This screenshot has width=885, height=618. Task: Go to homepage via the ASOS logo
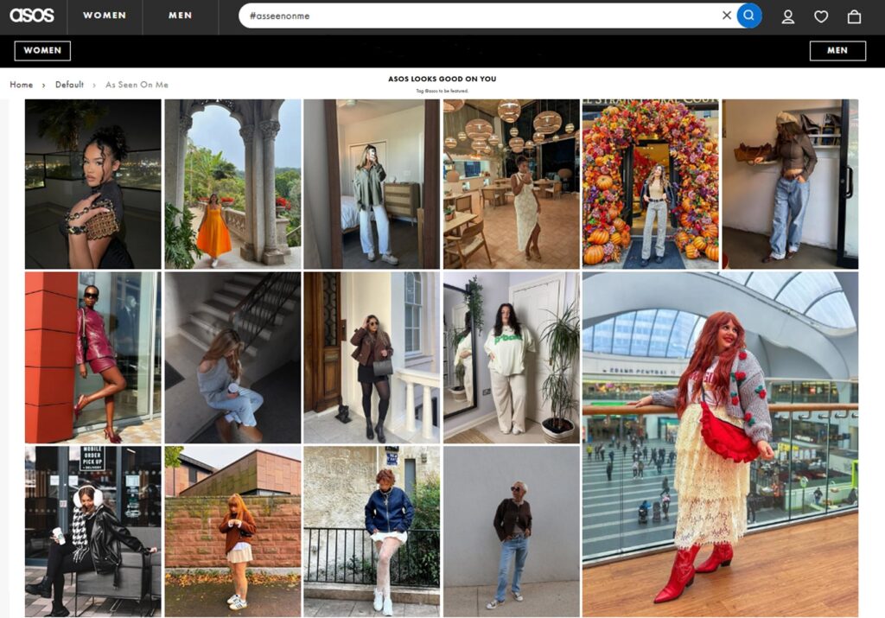(x=31, y=16)
